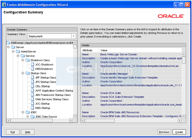Click the 'Oracle SOA Suite' name value
Image resolution: width=192 pixels, height=138 pixels.
[x=110, y=93]
